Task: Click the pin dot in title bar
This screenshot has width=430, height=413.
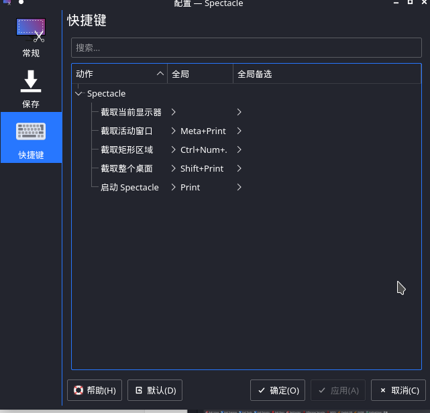Action: pos(21,2)
